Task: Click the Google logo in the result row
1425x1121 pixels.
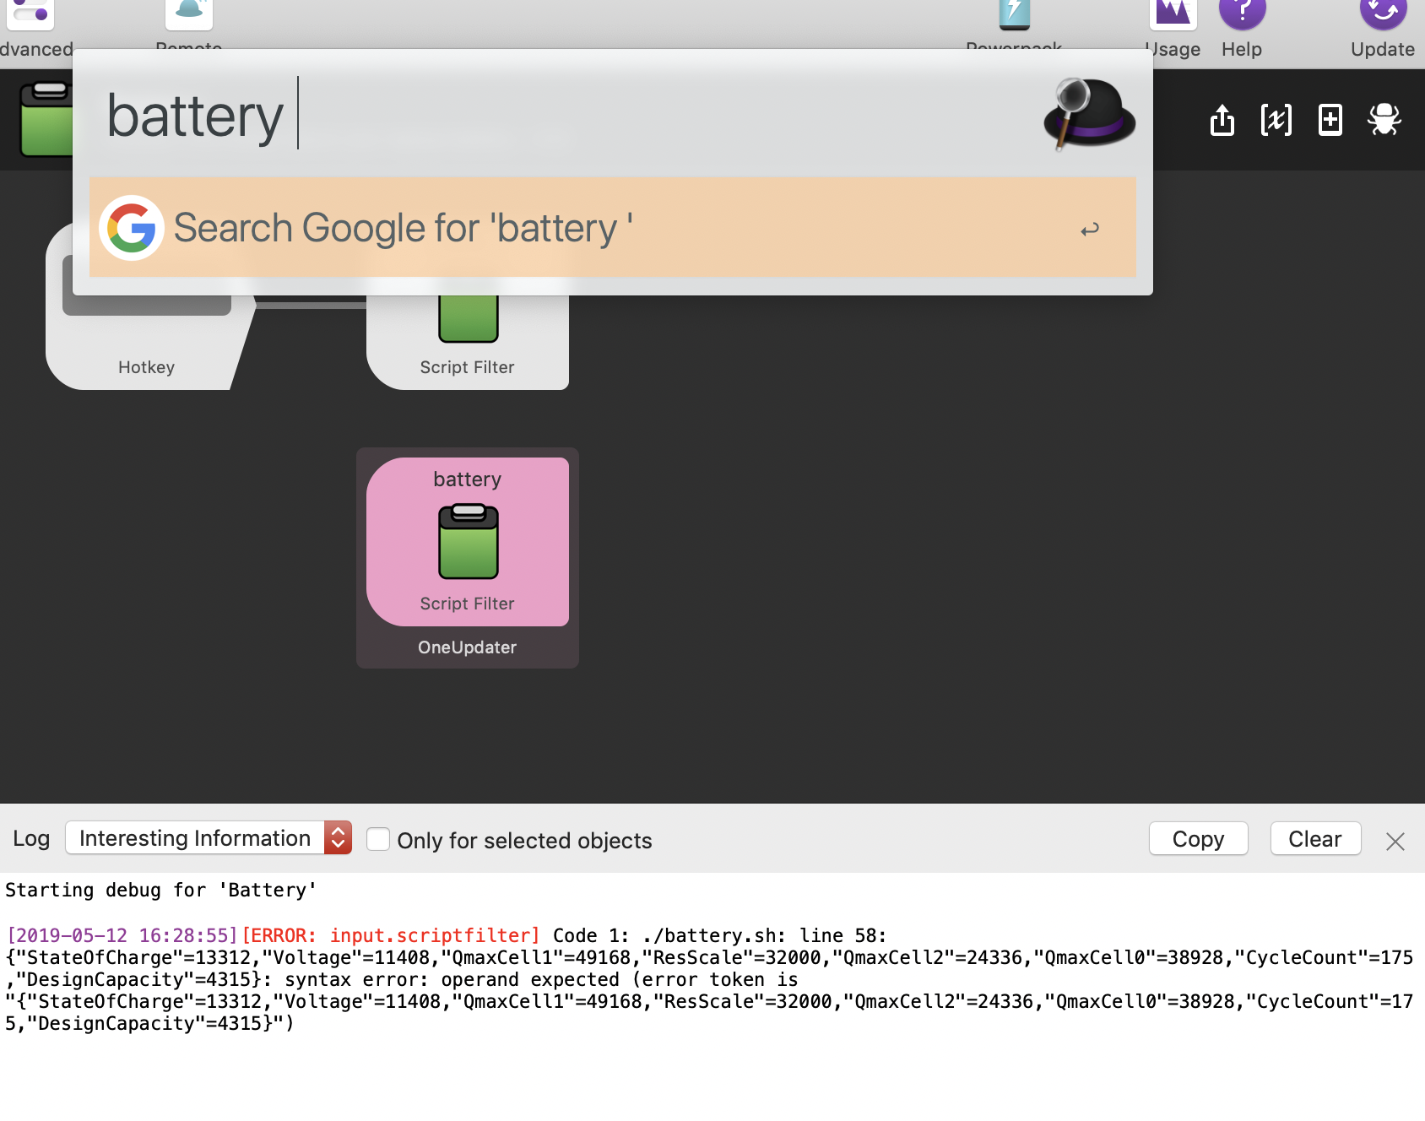Action: point(132,228)
